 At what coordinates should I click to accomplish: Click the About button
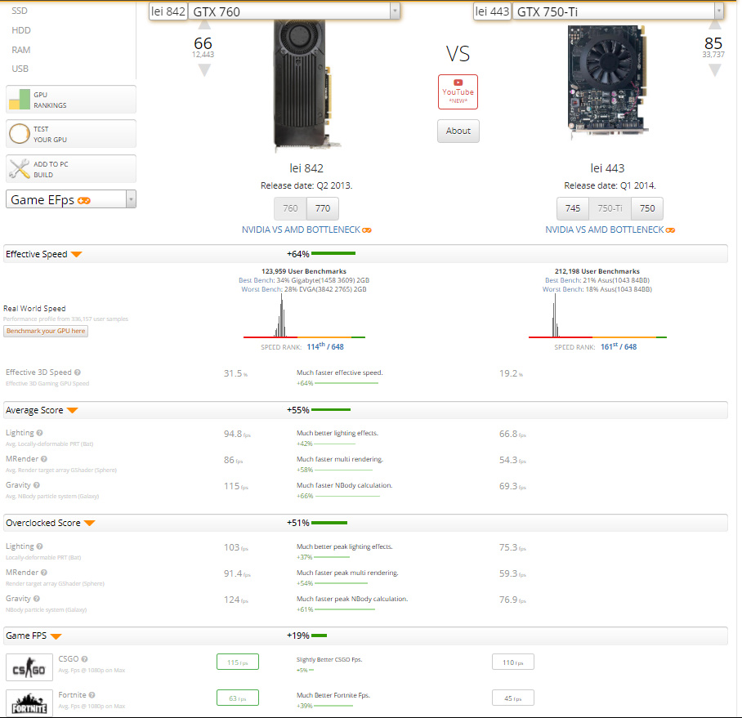click(x=458, y=131)
